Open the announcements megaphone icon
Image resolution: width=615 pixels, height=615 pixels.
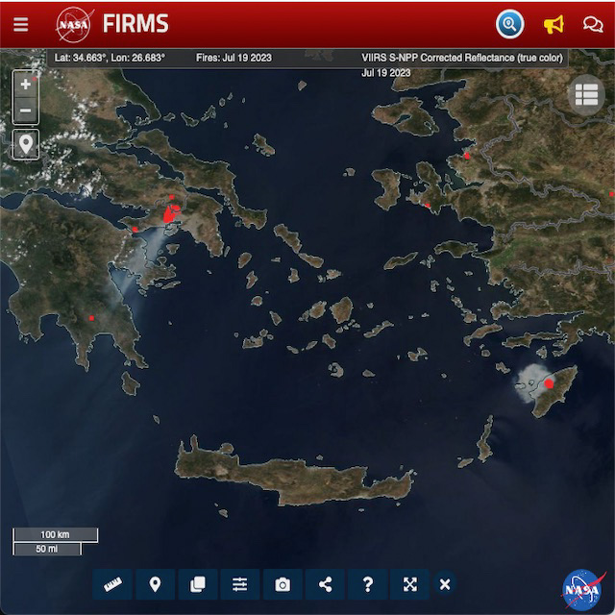coord(553,24)
